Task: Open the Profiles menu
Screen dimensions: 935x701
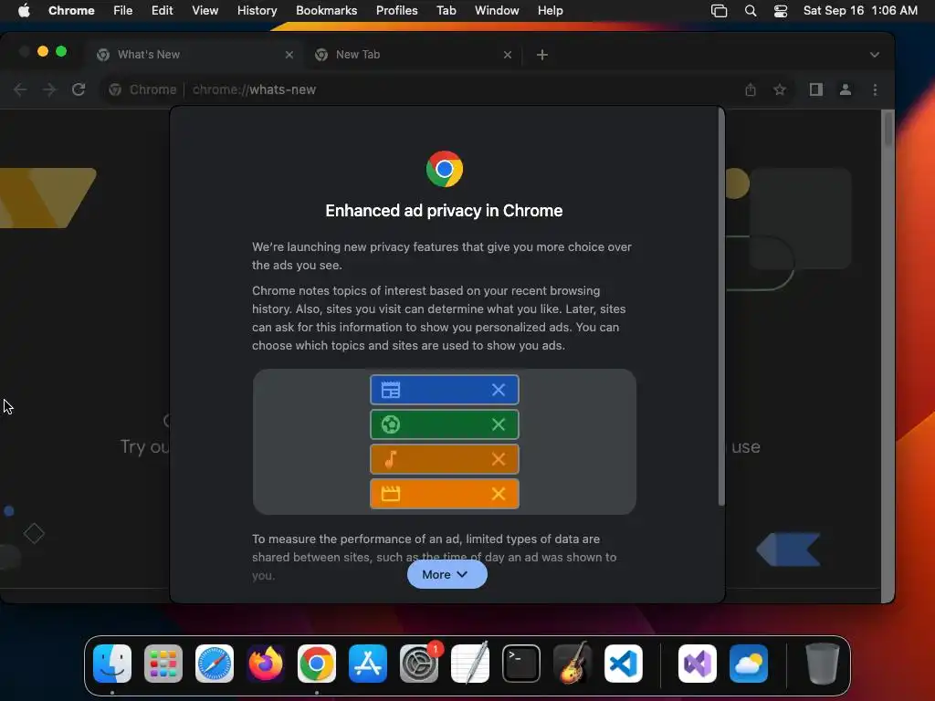Action: pos(396,11)
